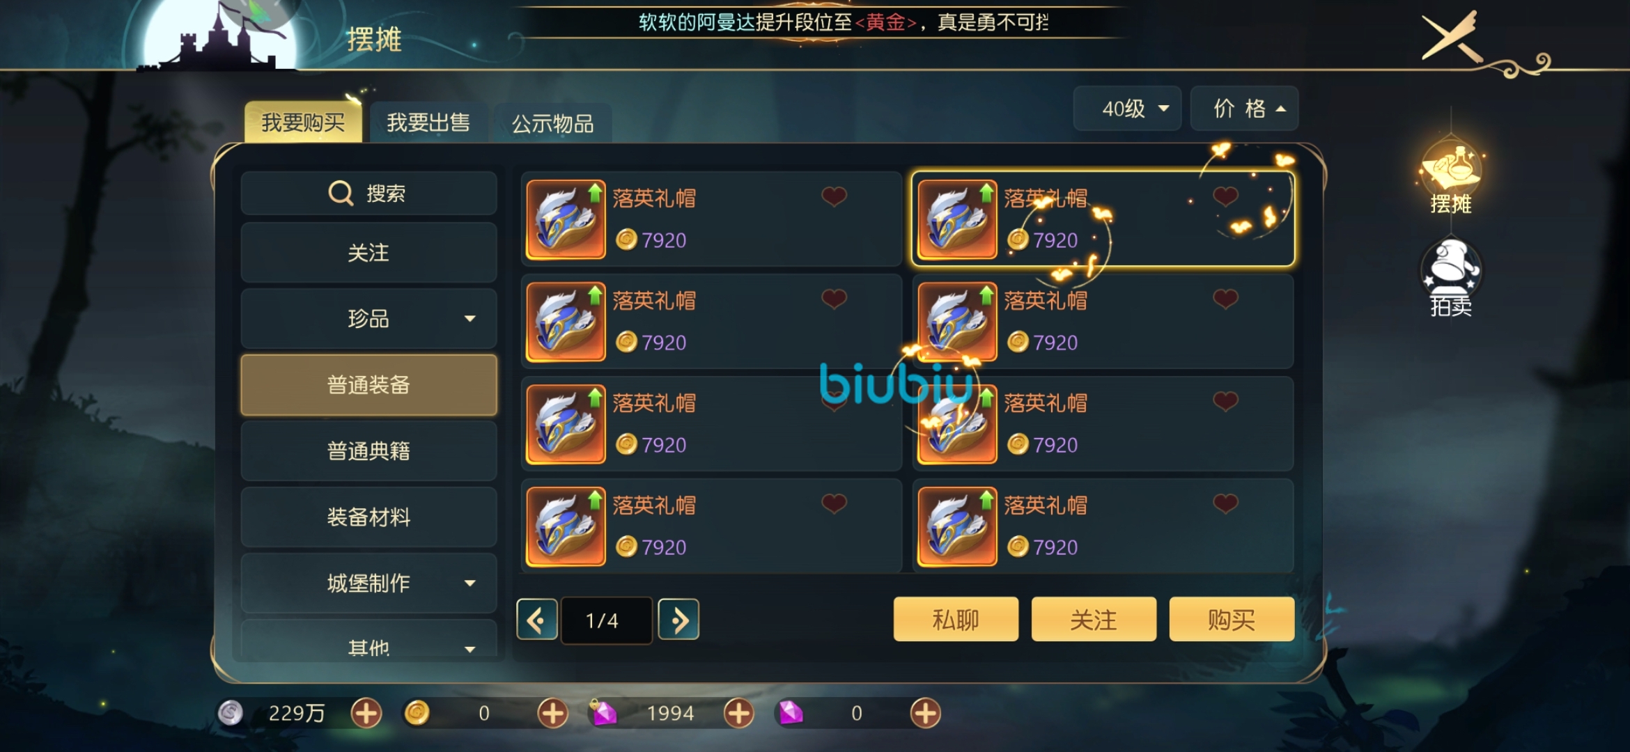Click plus icon beside 1994 gems

click(738, 713)
